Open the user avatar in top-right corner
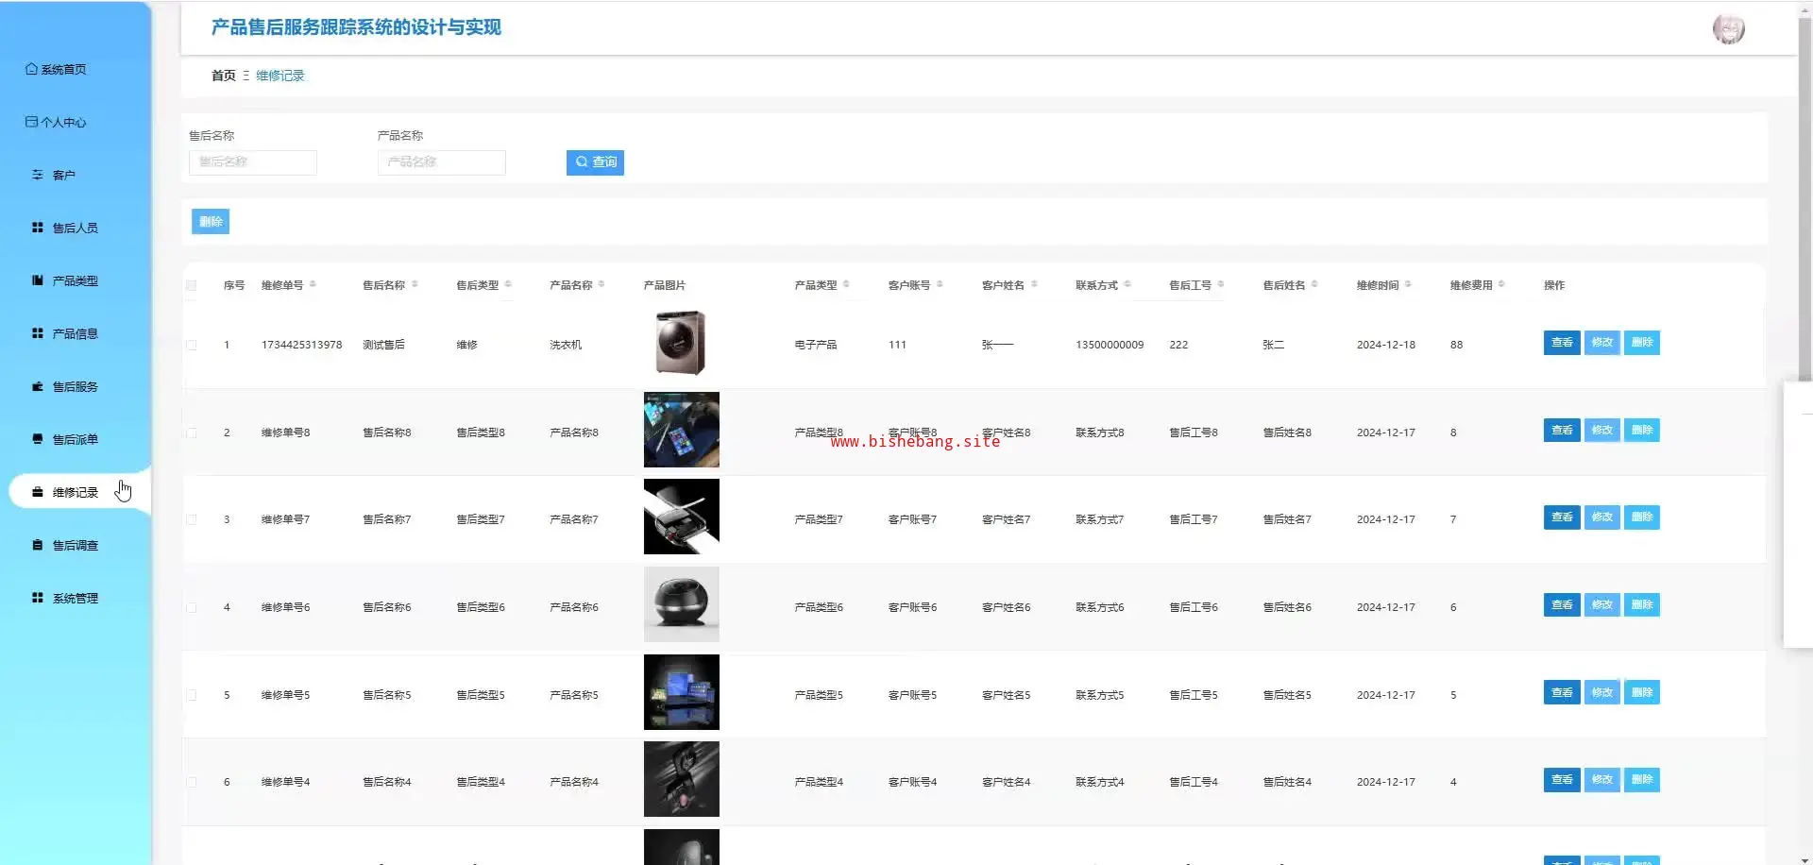Viewport: 1813px width, 865px height. click(1729, 28)
